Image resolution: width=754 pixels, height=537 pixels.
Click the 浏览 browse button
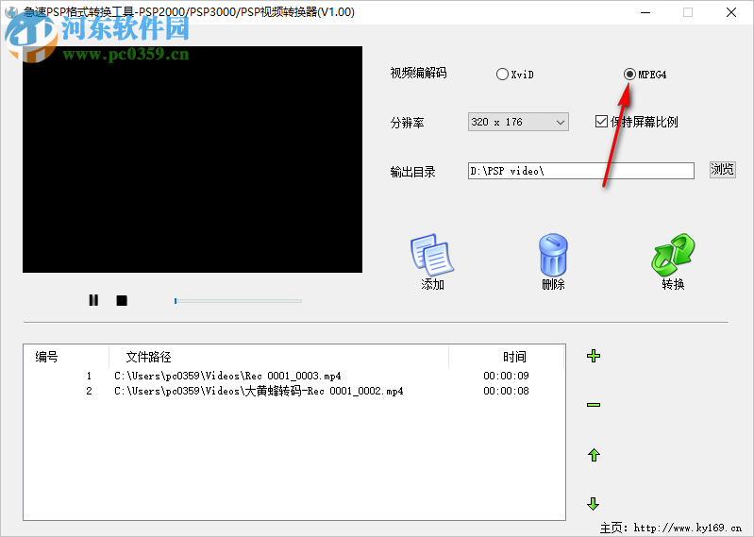(722, 169)
